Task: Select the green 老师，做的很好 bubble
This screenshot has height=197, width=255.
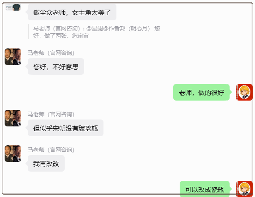Action: (x=201, y=92)
